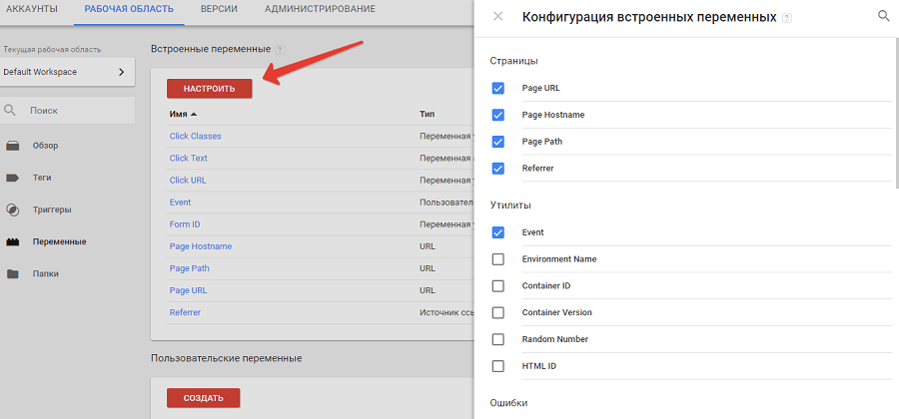899x419 pixels.
Task: Click help icon next to Конфигурация встроенных переменных
Action: click(x=788, y=18)
